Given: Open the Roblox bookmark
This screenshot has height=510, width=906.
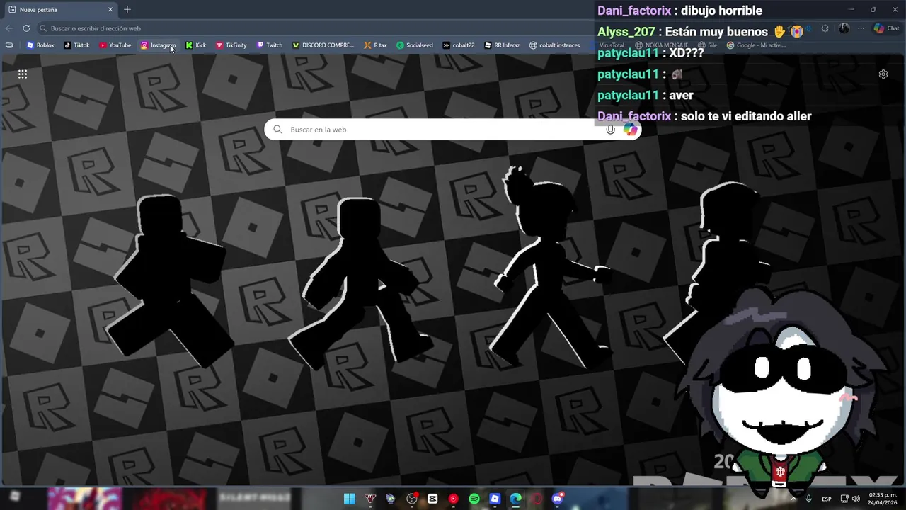Looking at the screenshot, I should (40, 45).
